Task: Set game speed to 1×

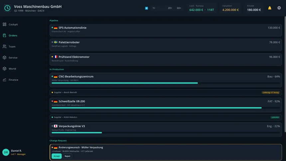Action: tap(154, 8)
